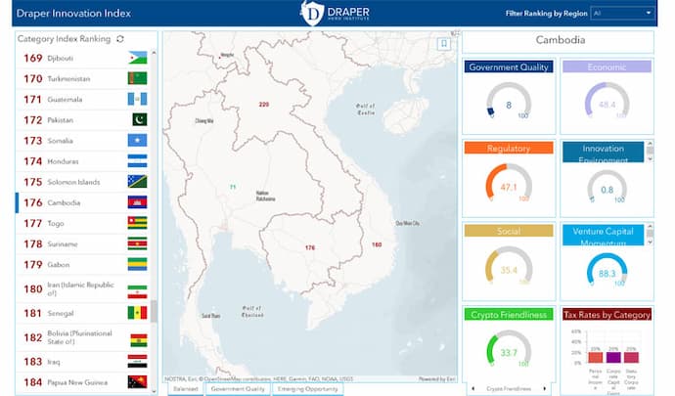Go to next panel after Crypto Friendliness
The width and height of the screenshot is (675, 396).
(x=545, y=389)
